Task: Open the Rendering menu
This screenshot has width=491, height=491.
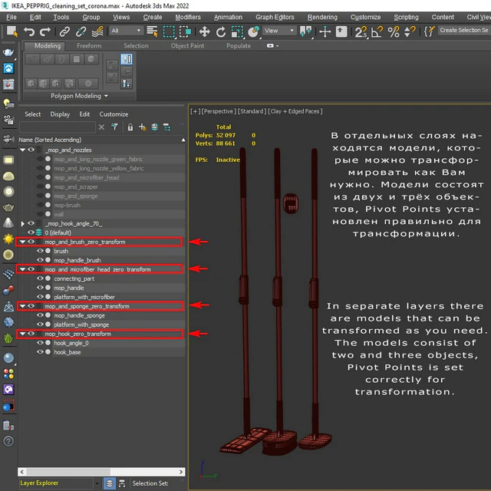Action: 322,17
